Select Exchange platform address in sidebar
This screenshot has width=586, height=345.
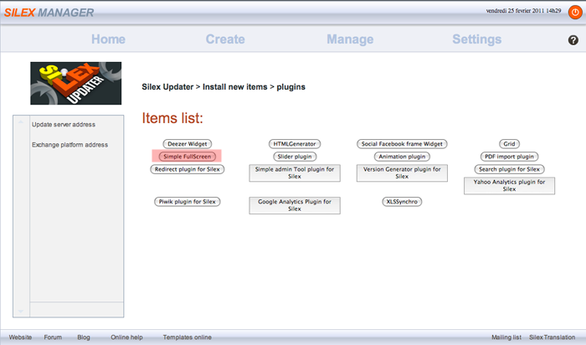(69, 145)
